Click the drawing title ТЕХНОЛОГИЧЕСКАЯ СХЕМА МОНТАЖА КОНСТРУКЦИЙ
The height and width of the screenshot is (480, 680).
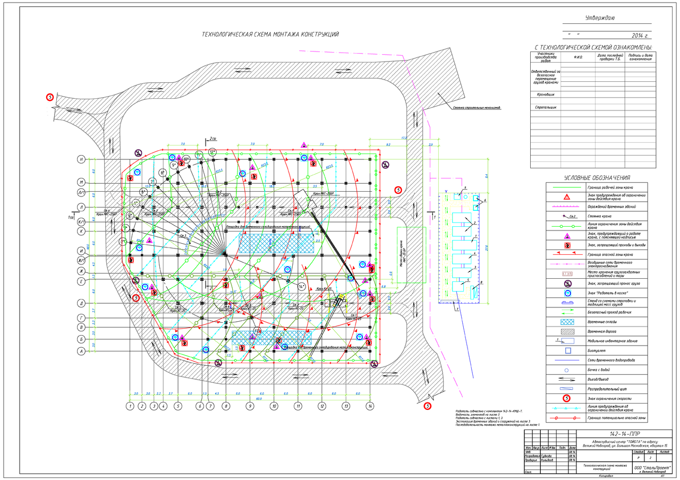point(270,35)
